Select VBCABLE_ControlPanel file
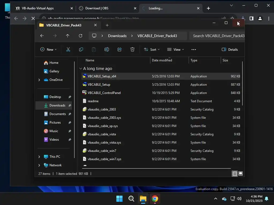This screenshot has width=274, height=205. pos(161,93)
